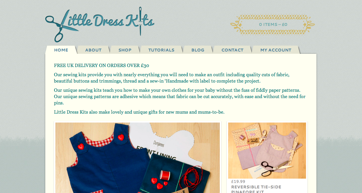The width and height of the screenshot is (362, 193).
Task: Visit the Blog tab
Action: pyautogui.click(x=198, y=50)
